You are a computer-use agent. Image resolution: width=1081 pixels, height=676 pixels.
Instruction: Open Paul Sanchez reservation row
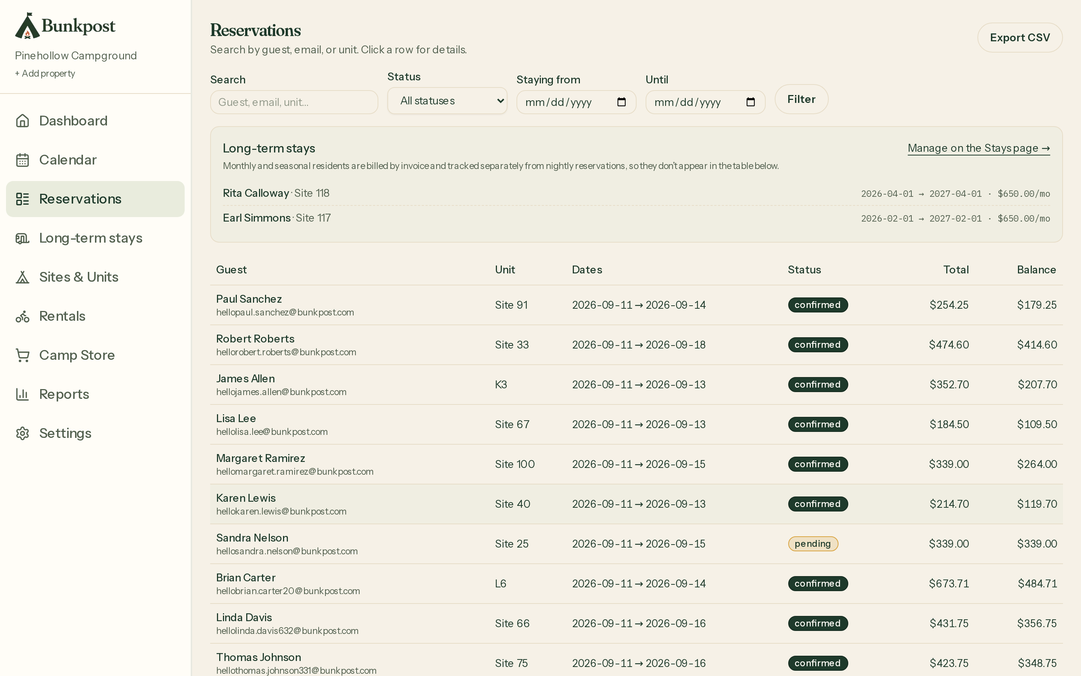click(x=636, y=305)
